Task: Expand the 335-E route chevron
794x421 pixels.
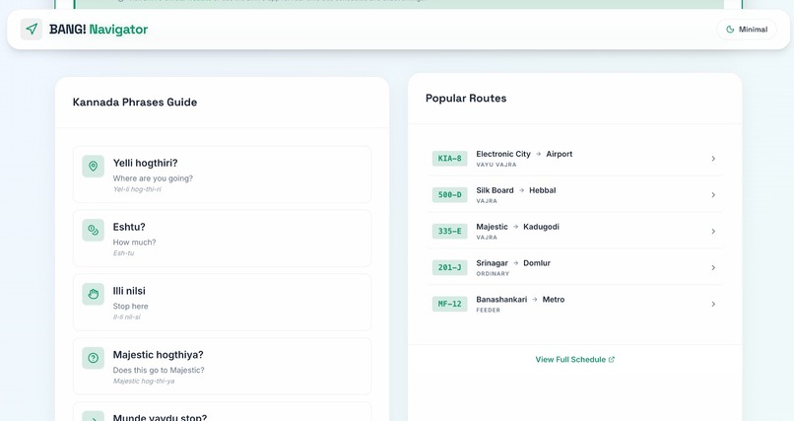Action: (713, 232)
